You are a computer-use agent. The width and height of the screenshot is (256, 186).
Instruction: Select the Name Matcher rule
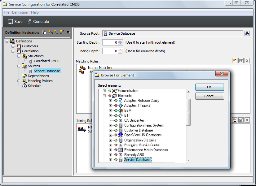(x=100, y=68)
